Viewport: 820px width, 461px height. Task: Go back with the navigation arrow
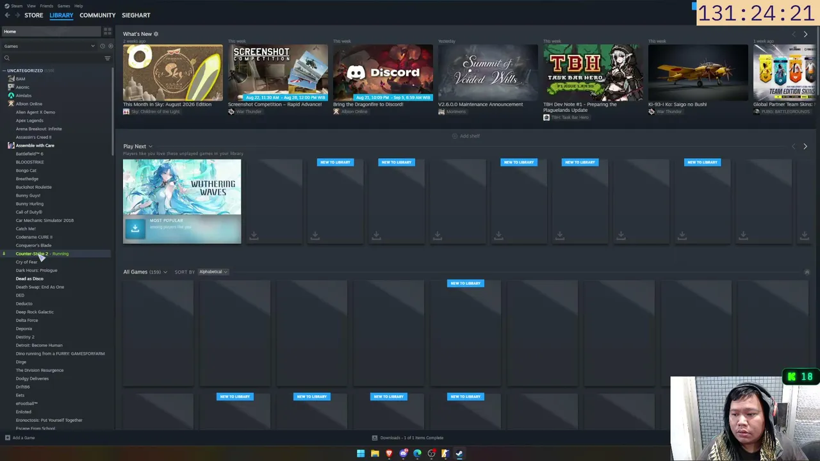[7, 15]
